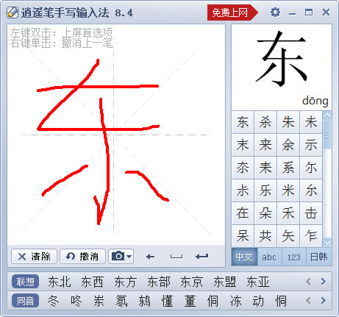
Task: Click the candidate list scrollbar thumb
Action: (x=327, y=135)
